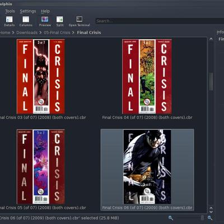This screenshot has height=224, width=224.
Task: Expand breadcrumb arrow after Home
Action: click(x=13, y=32)
